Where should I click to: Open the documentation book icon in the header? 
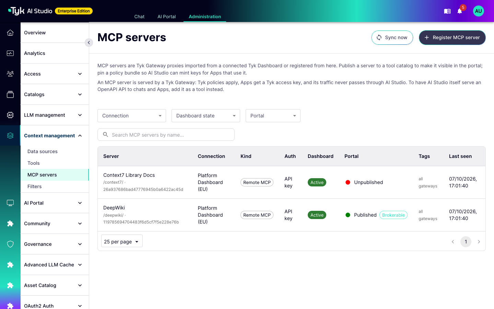(x=447, y=11)
